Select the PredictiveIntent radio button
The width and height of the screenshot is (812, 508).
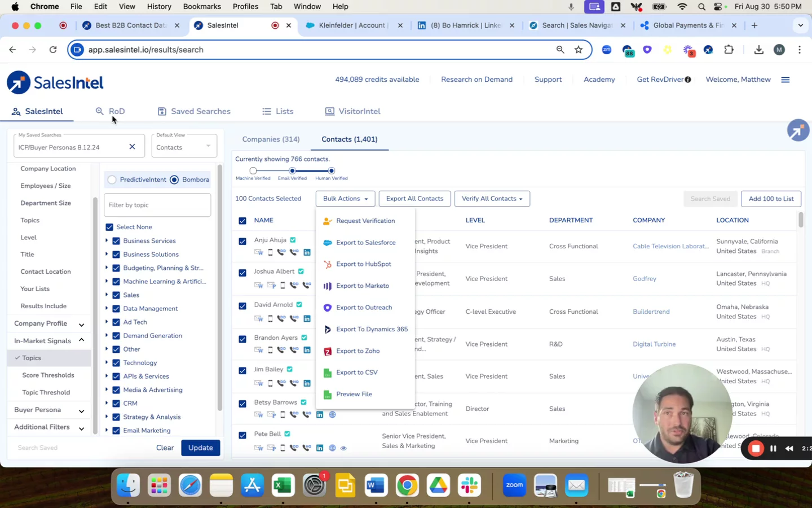tap(112, 179)
